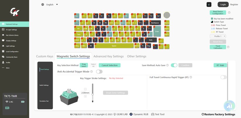Viewport: 241px width, 118px height.
Task: Toggle Auto Save switch
Action: click(x=174, y=65)
